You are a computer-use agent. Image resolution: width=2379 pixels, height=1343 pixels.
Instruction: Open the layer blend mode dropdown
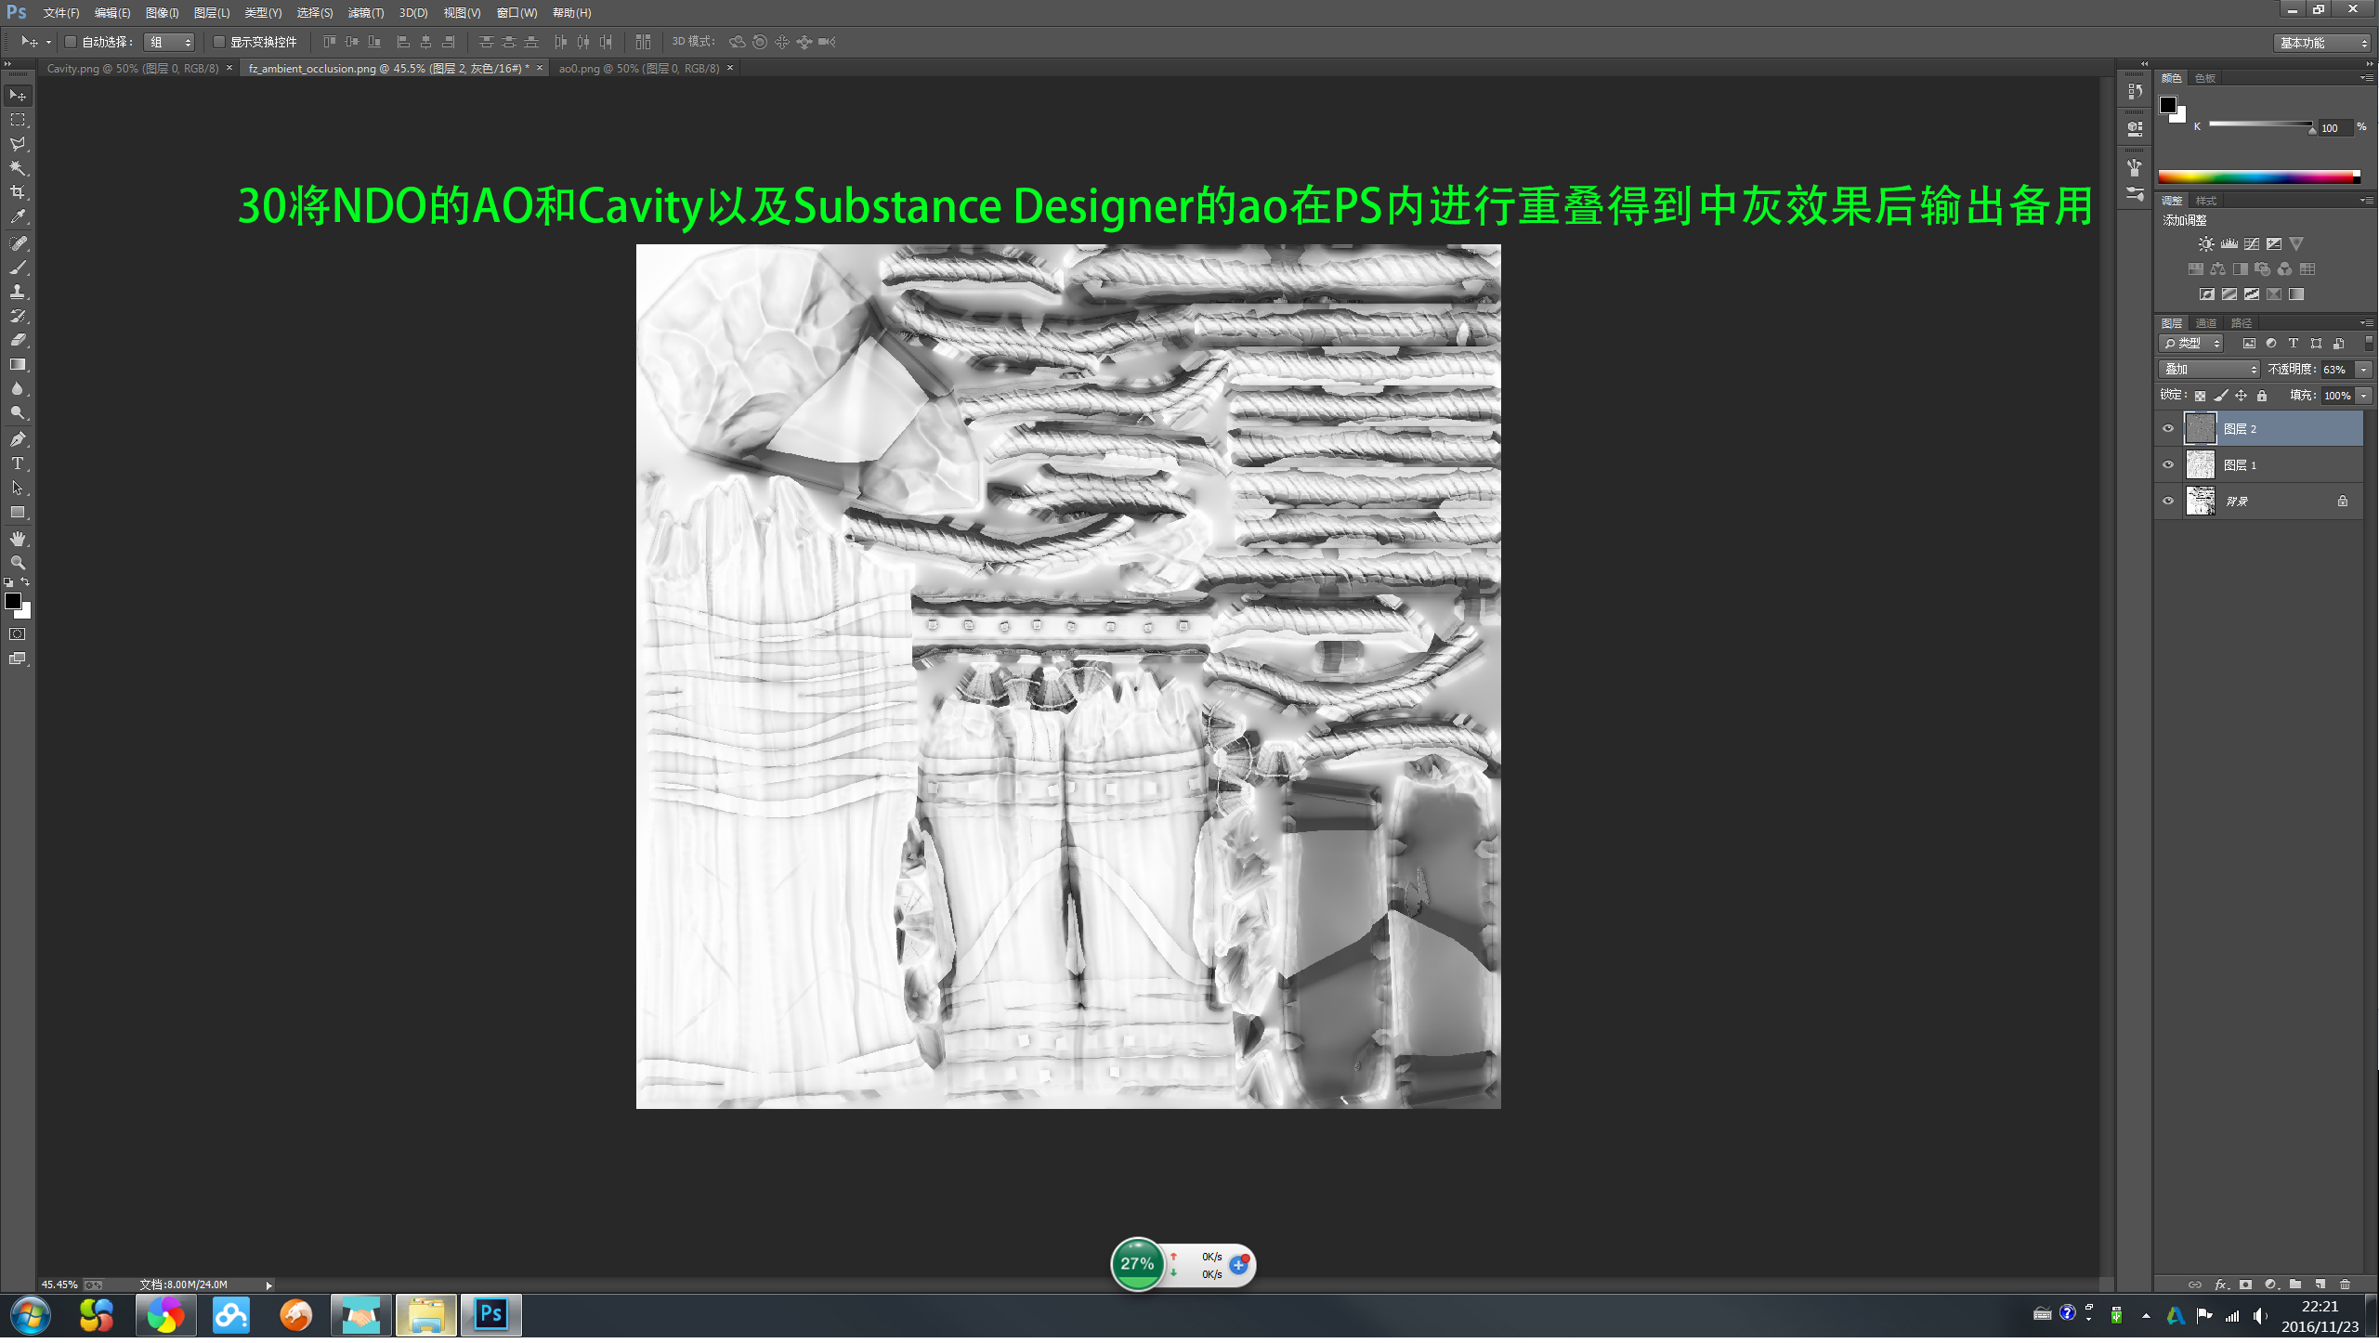pos(2207,370)
